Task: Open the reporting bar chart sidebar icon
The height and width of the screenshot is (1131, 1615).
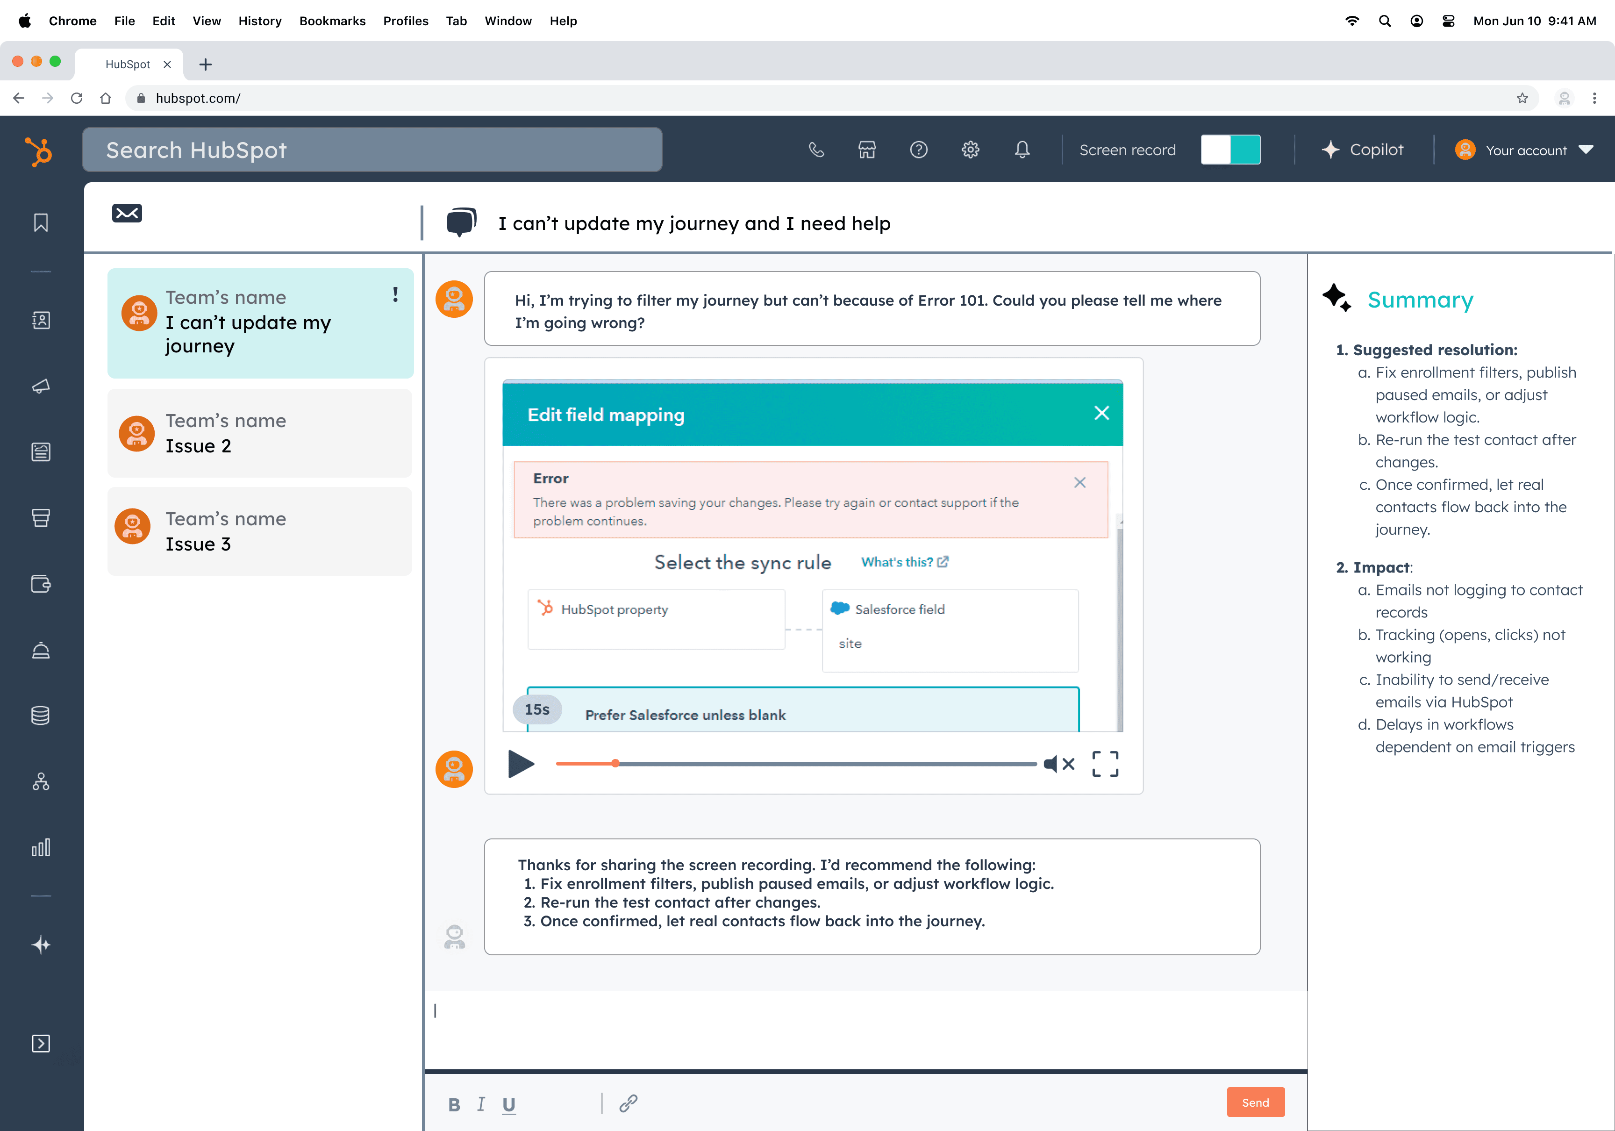Action: 41,847
